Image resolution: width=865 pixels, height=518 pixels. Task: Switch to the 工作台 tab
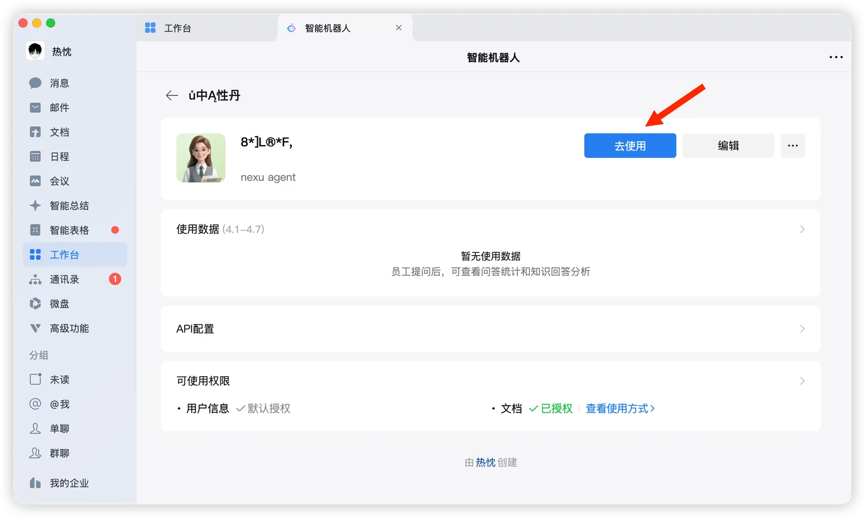point(176,27)
